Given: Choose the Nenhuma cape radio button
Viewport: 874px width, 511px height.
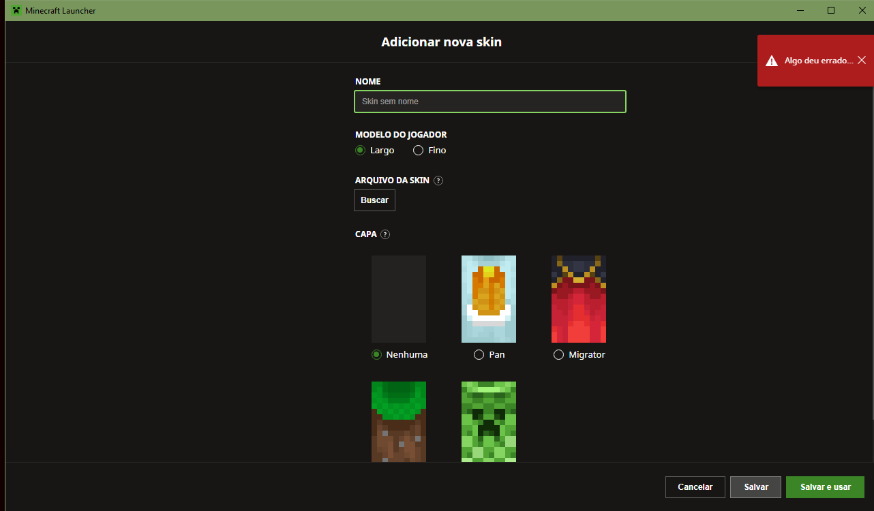Looking at the screenshot, I should (x=376, y=354).
